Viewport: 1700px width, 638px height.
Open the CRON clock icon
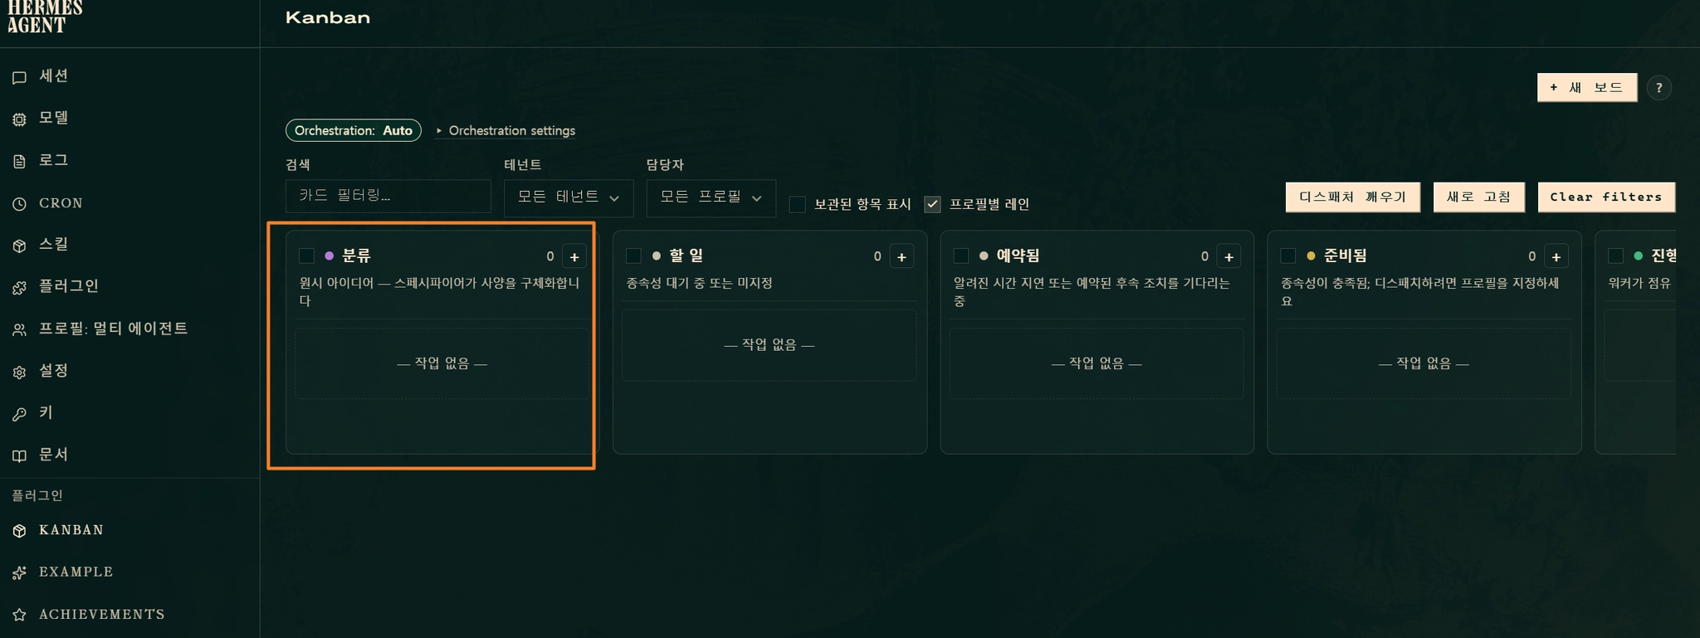point(19,203)
